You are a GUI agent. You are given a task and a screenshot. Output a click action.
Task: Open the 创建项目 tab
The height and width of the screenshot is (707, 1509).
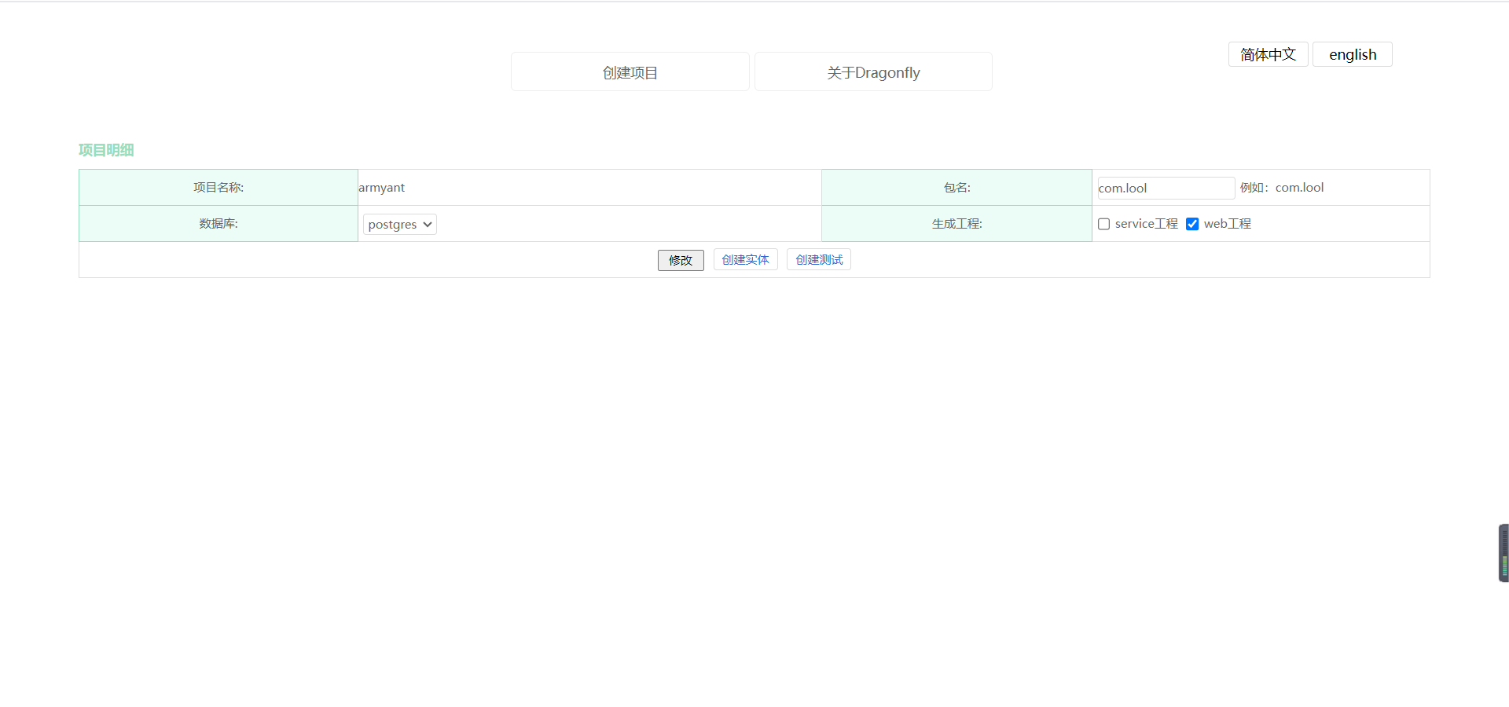coord(630,72)
